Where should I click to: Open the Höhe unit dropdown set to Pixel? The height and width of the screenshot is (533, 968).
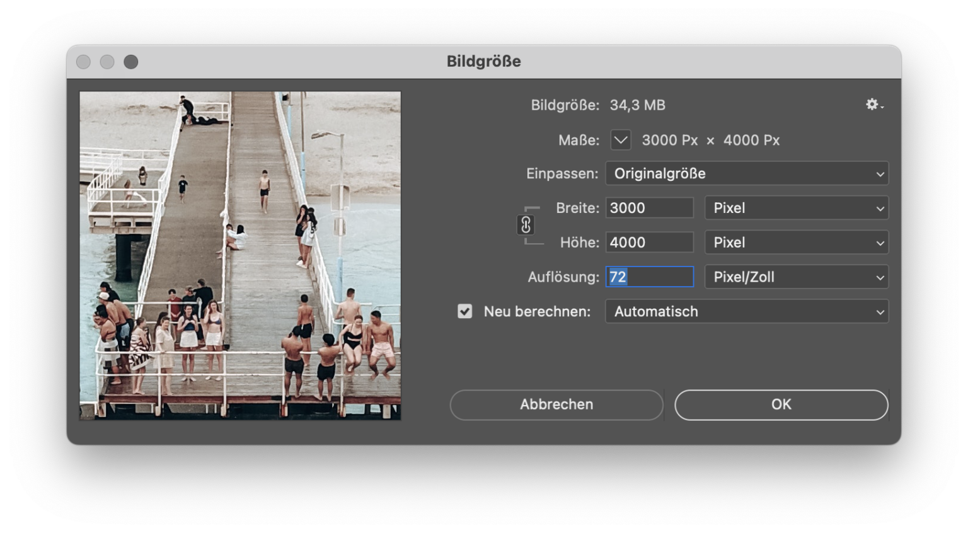point(796,242)
